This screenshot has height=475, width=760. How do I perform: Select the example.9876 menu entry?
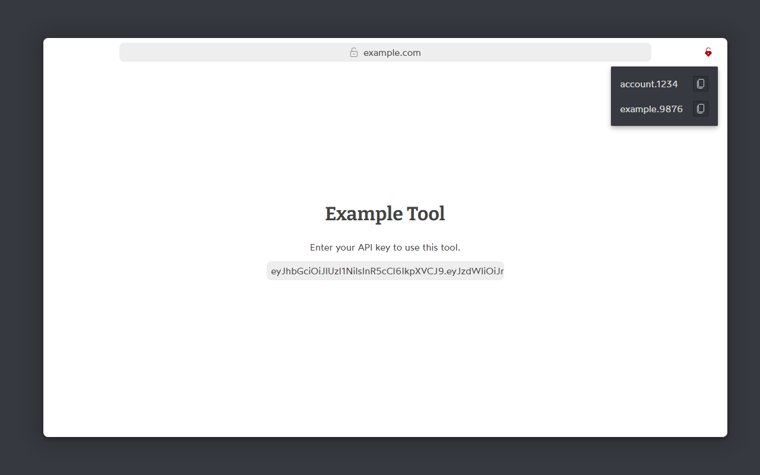(x=651, y=109)
